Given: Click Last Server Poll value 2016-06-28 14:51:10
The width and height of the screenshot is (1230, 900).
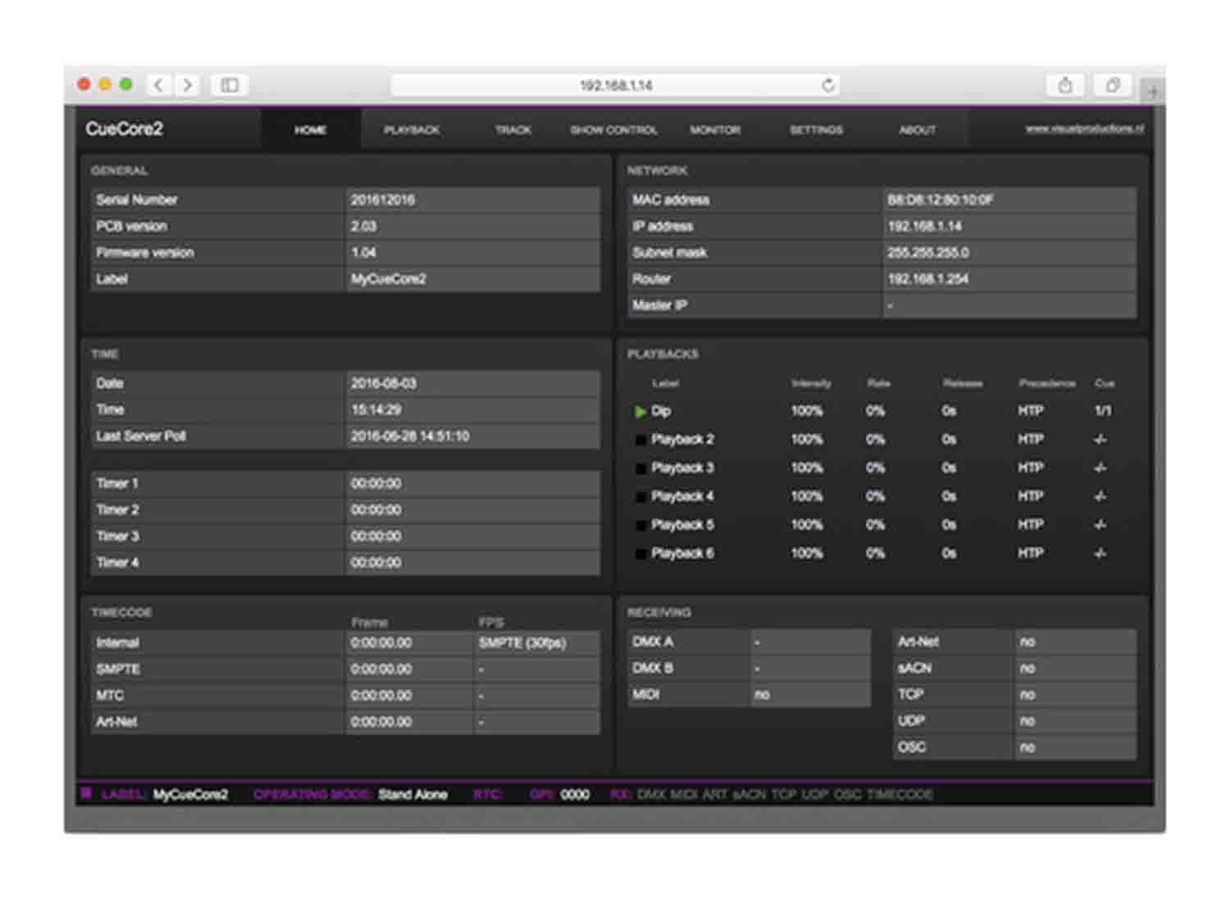Looking at the screenshot, I should 410,436.
